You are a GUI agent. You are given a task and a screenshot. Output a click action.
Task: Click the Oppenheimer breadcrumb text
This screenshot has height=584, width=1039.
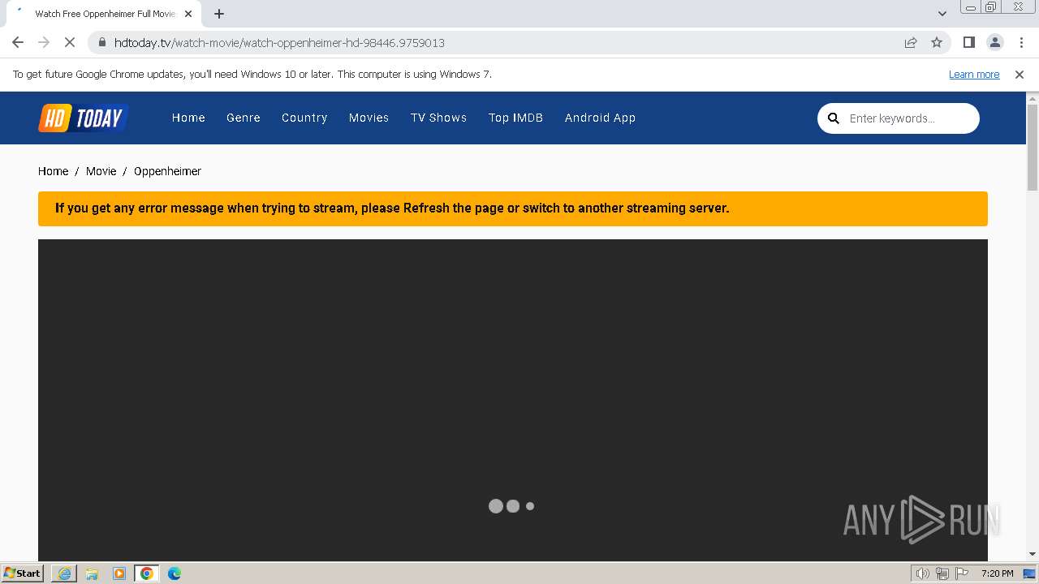click(x=167, y=171)
